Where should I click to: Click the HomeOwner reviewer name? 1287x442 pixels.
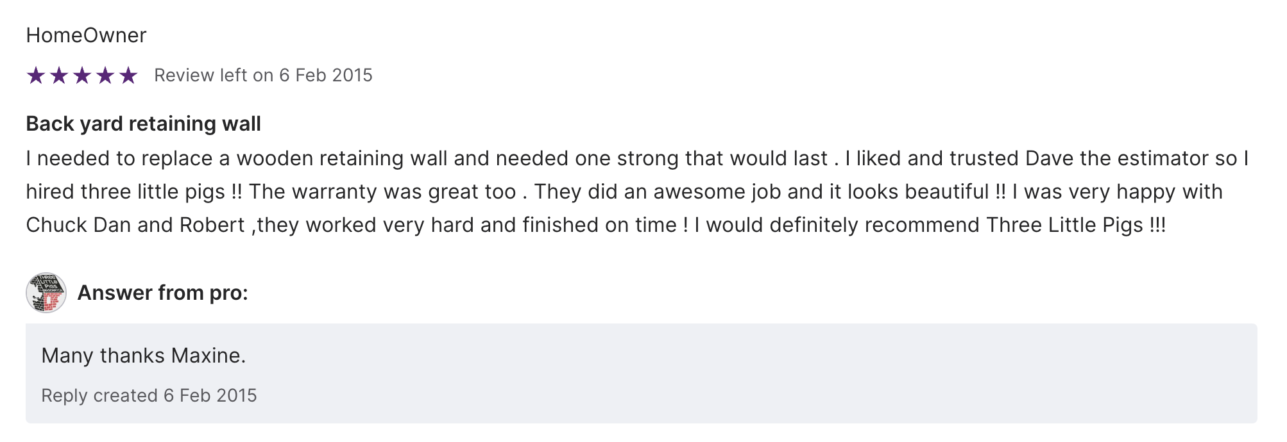point(86,35)
